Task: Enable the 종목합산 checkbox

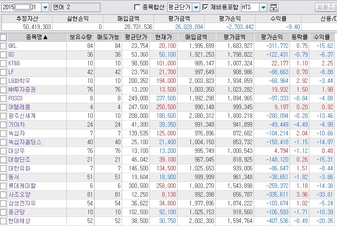Action: click(x=137, y=7)
